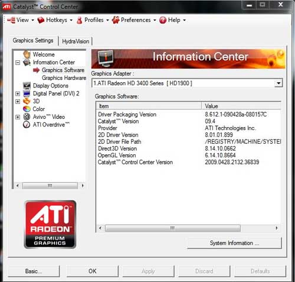This screenshot has width=295, height=282.
Task: Click the Information Center banner monitor icon
Action: [106, 59]
